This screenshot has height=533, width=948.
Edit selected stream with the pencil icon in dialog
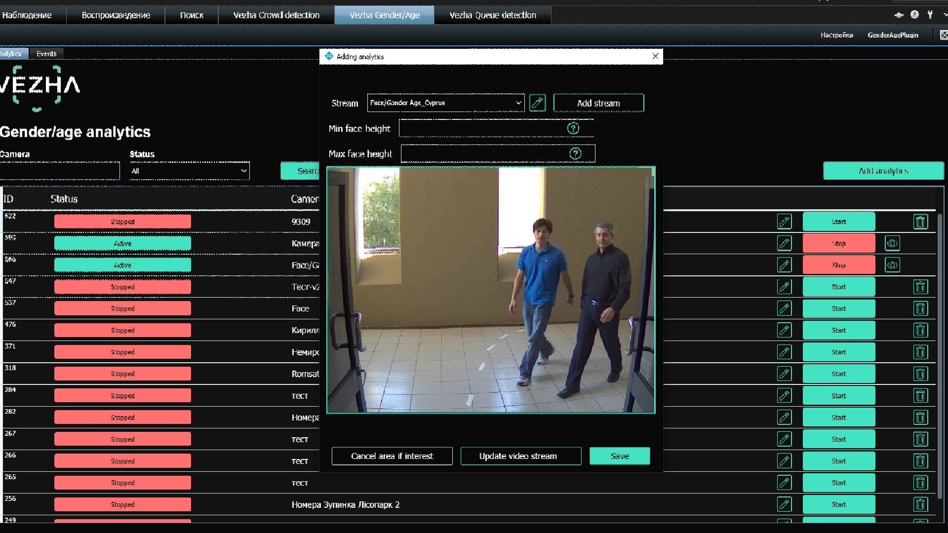tap(537, 103)
